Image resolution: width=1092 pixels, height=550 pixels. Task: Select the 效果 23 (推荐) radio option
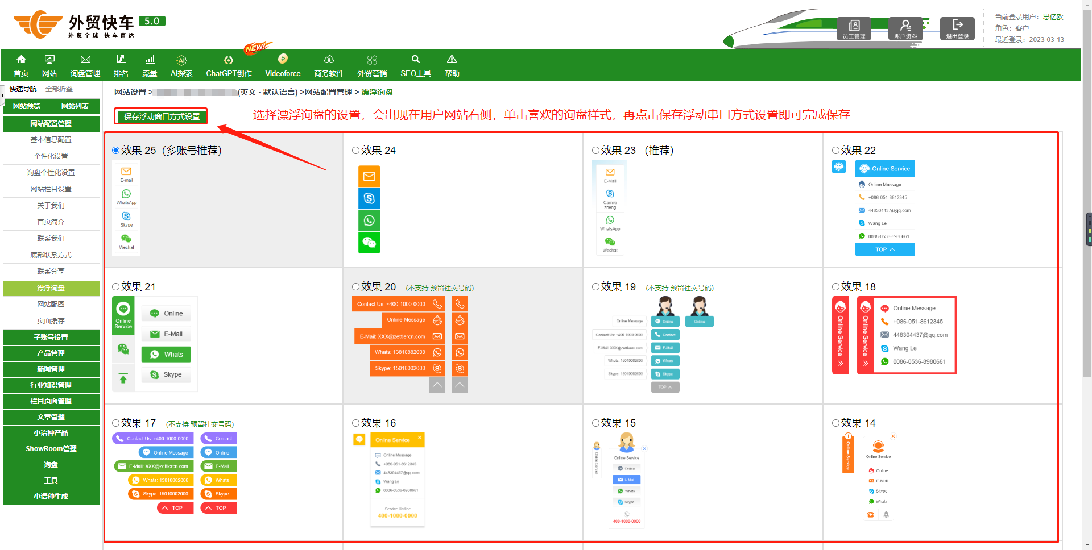[596, 151]
